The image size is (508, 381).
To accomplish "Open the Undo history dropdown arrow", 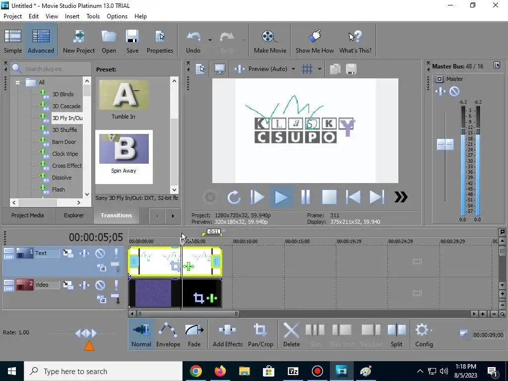I will (x=210, y=40).
